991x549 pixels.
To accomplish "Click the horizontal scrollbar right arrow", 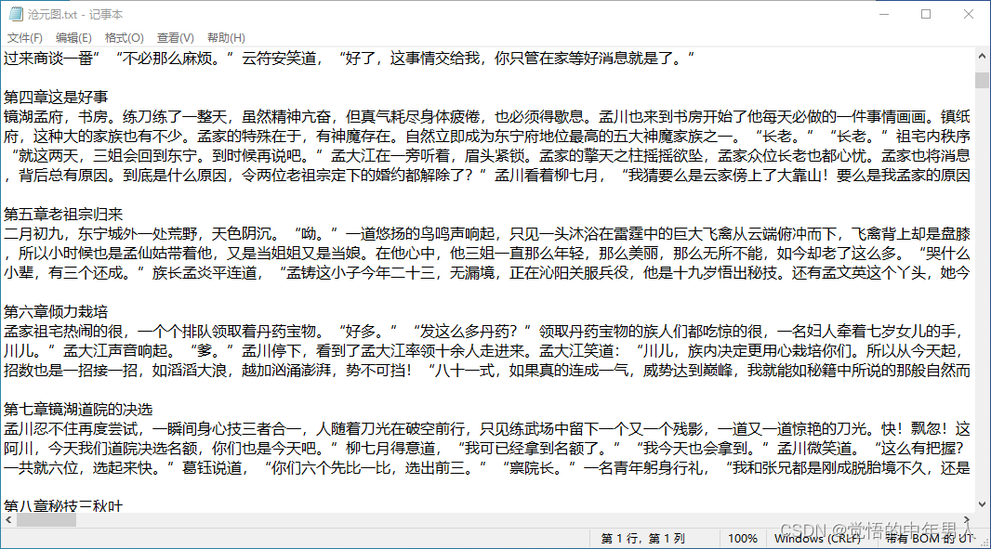I will pos(967,520).
